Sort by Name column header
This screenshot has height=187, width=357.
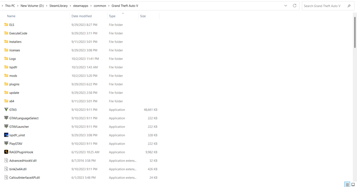click(x=11, y=16)
